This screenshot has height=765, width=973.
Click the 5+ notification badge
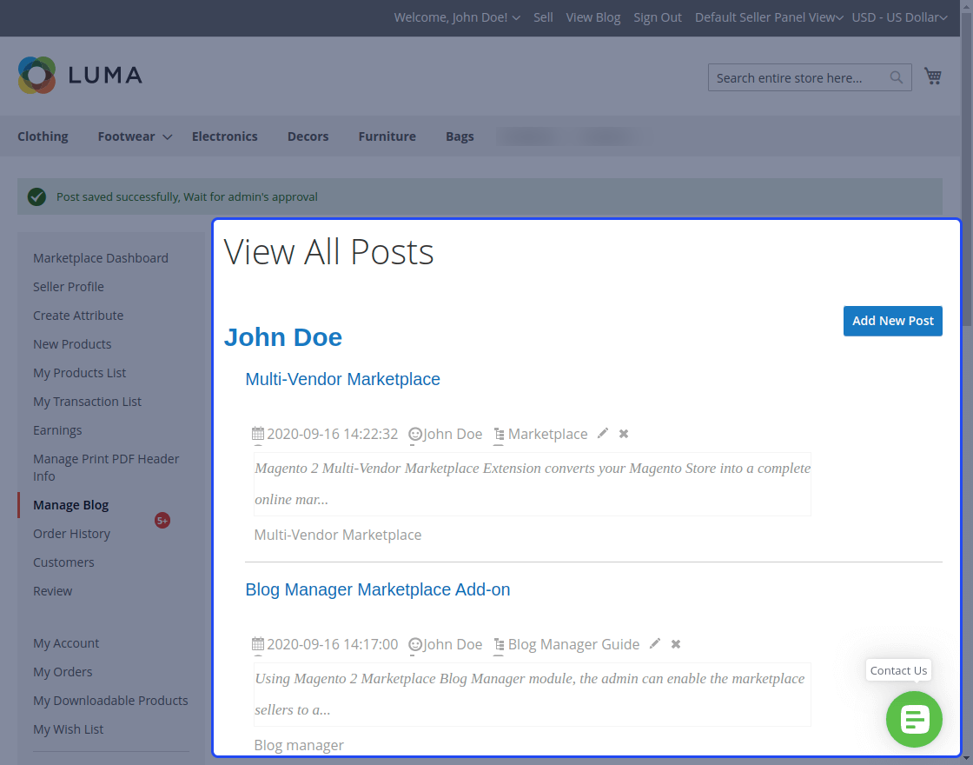coord(162,521)
